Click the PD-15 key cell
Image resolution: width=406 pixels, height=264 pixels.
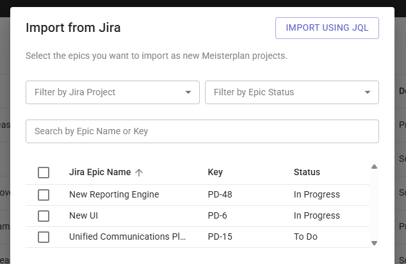coord(220,237)
